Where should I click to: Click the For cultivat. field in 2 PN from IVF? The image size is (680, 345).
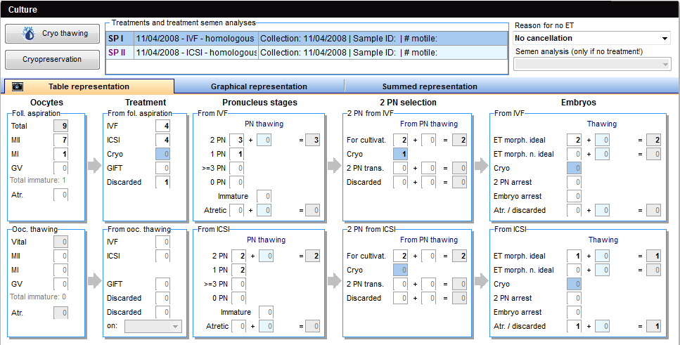[400, 140]
